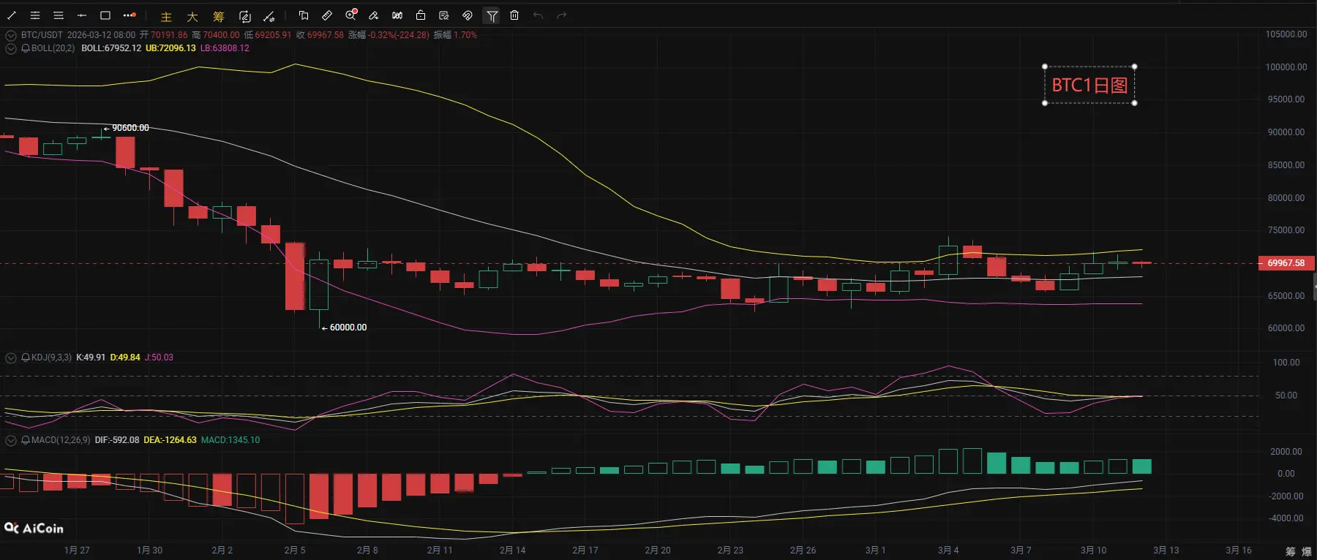Click the KDJ indicator alert bell
This screenshot has height=560, width=1317.
point(26,357)
